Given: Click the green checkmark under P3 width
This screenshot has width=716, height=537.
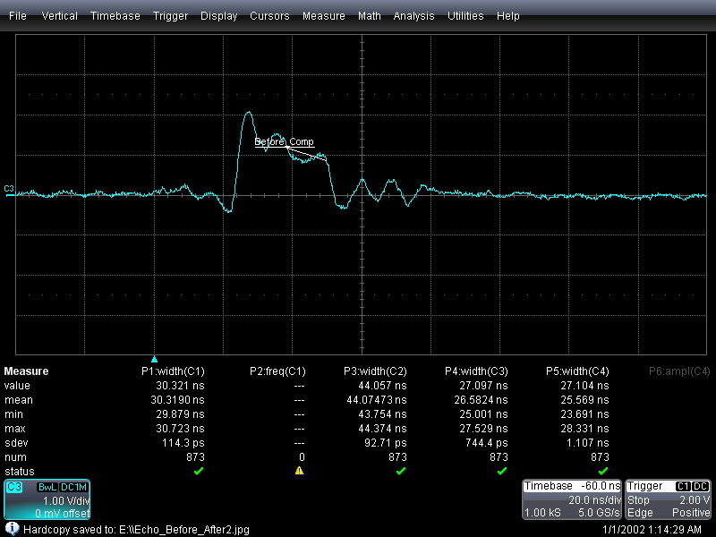Looking at the screenshot, I should click(x=400, y=471).
